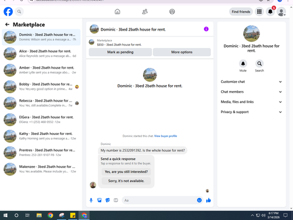Click the Find friends button
This screenshot has height=220, width=293.
point(241,12)
